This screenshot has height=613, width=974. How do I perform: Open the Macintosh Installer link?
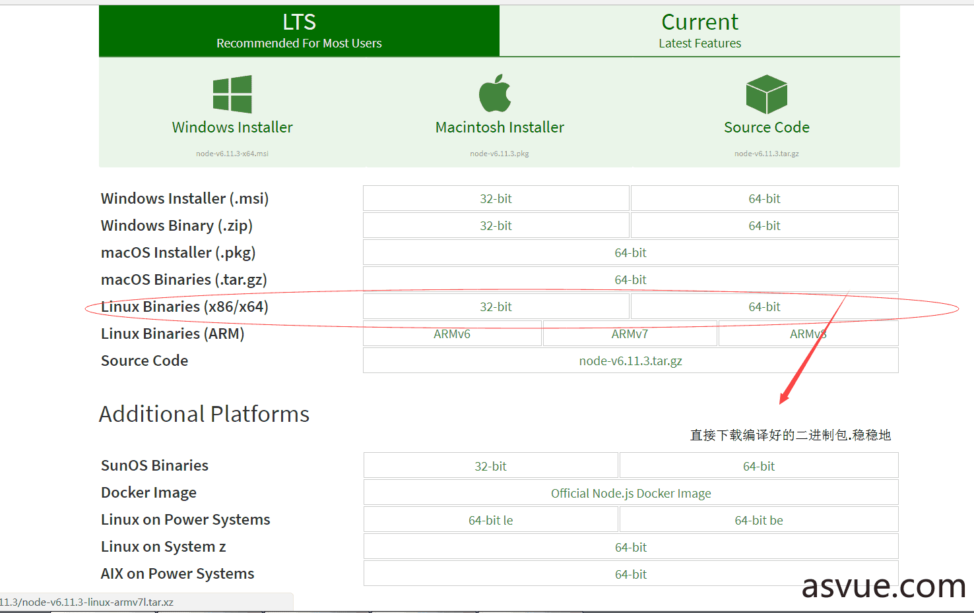pyautogui.click(x=500, y=127)
